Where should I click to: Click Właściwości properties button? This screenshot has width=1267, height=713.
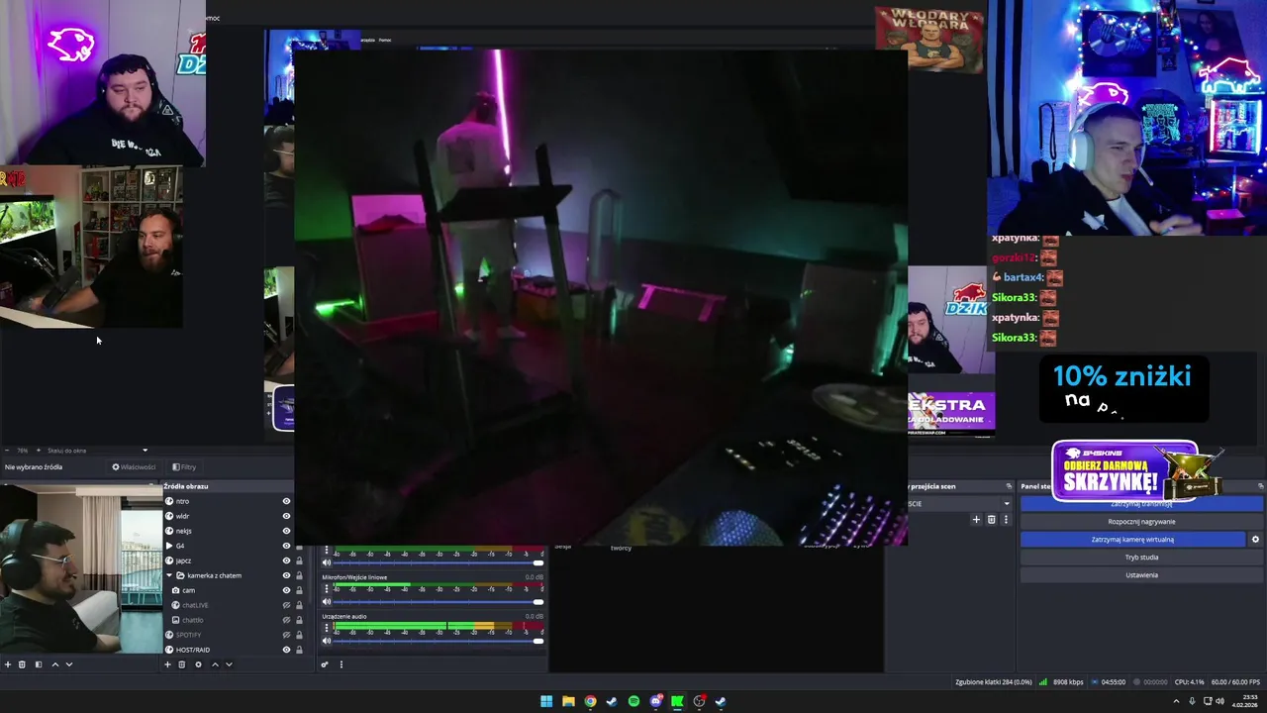(x=134, y=467)
